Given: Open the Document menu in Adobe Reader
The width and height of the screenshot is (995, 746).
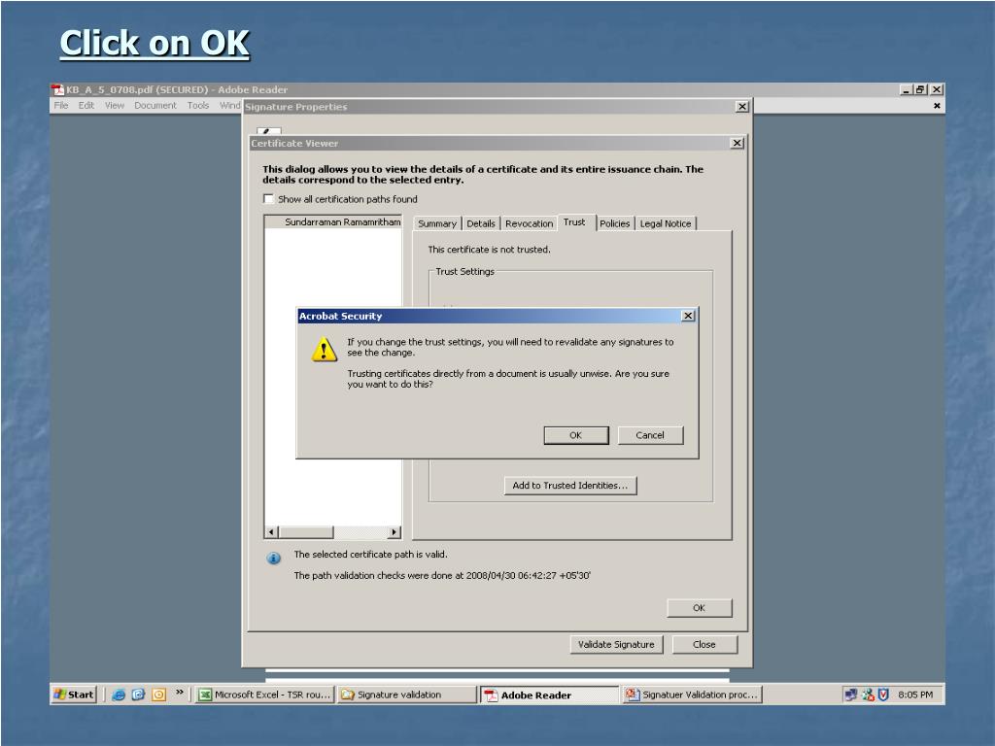Looking at the screenshot, I should pyautogui.click(x=155, y=105).
